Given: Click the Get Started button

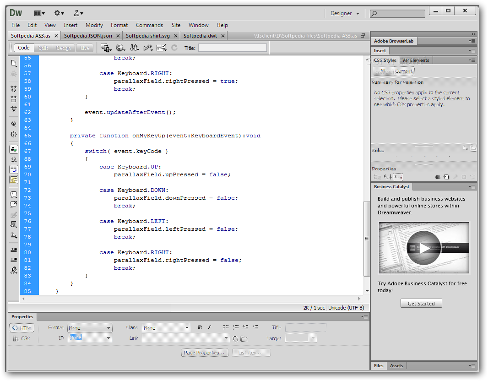Looking at the screenshot, I should pyautogui.click(x=421, y=304).
